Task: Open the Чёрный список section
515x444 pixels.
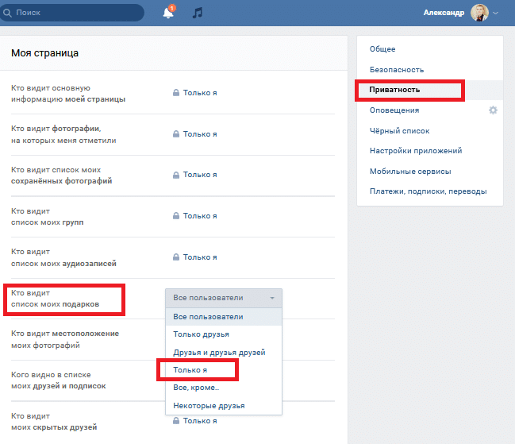Action: 399,130
